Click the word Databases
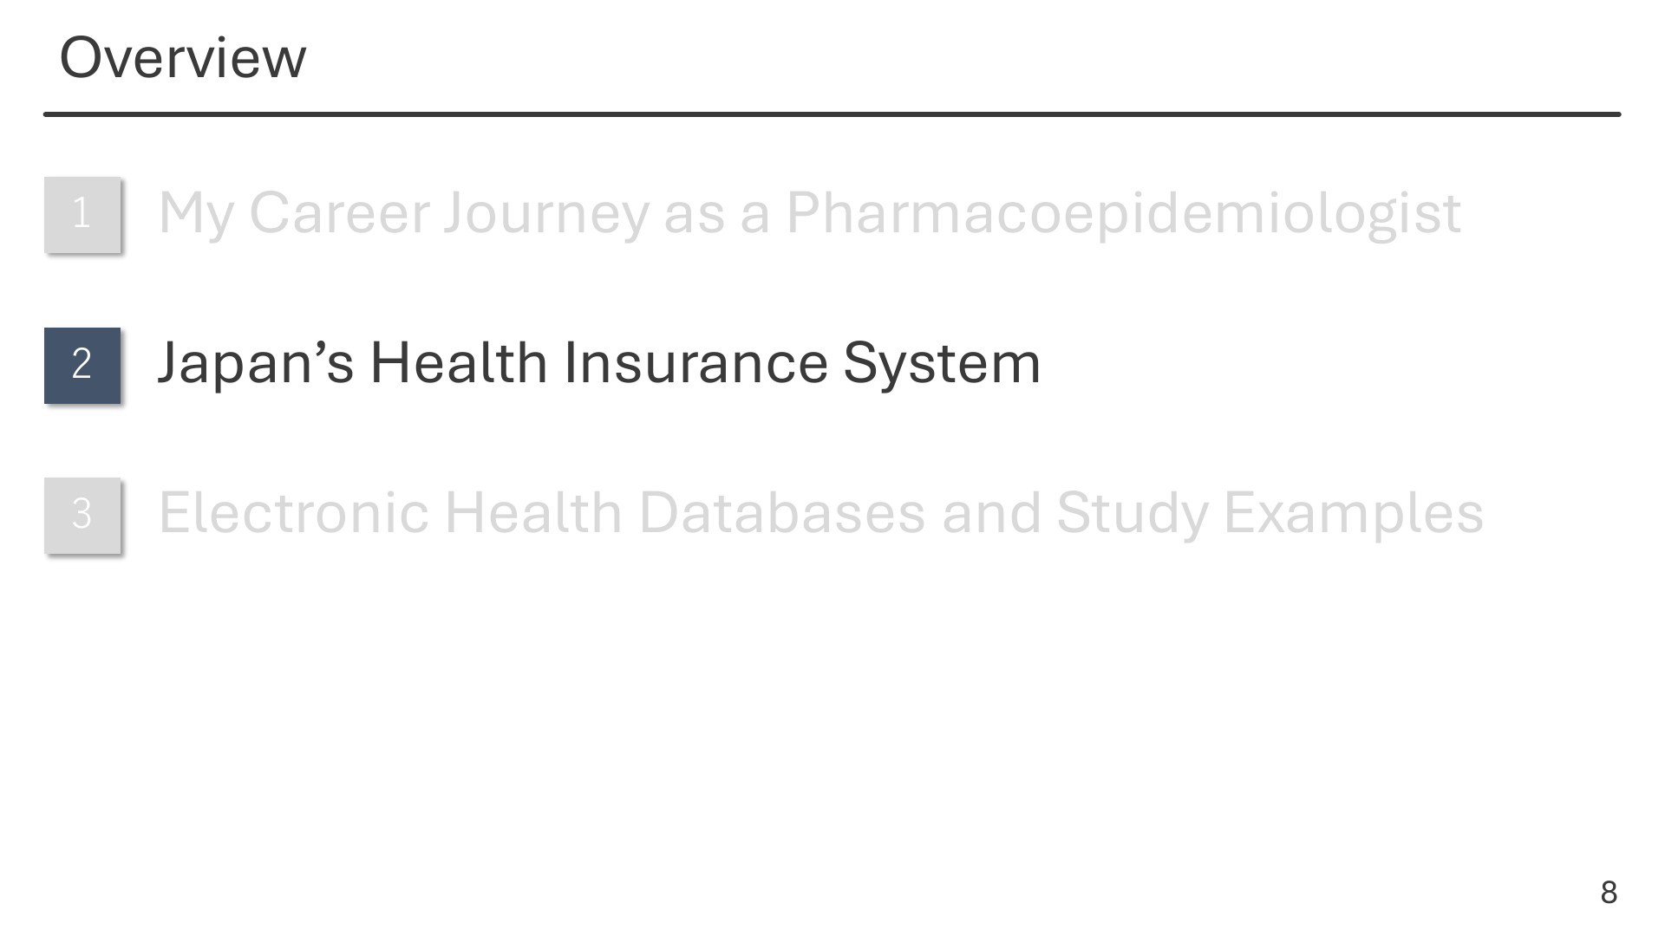The height and width of the screenshot is (936, 1665). [781, 513]
